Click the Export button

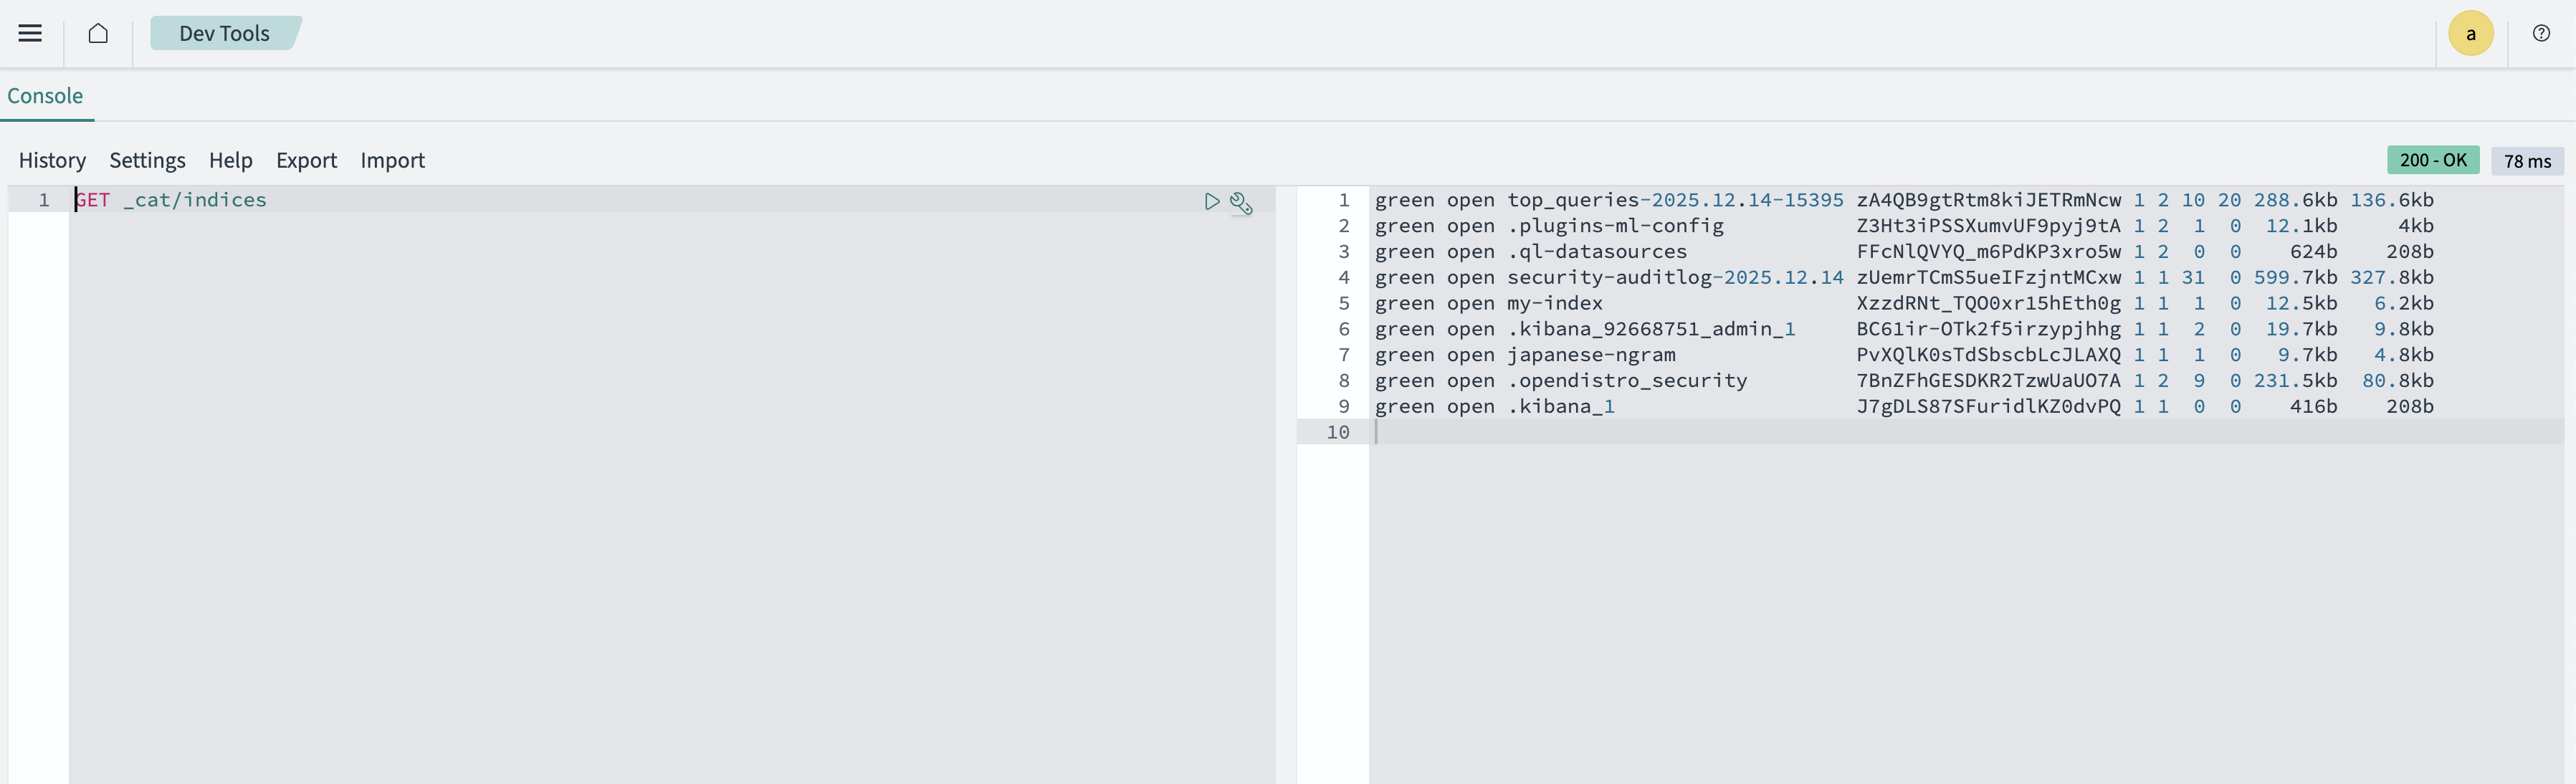coord(306,160)
